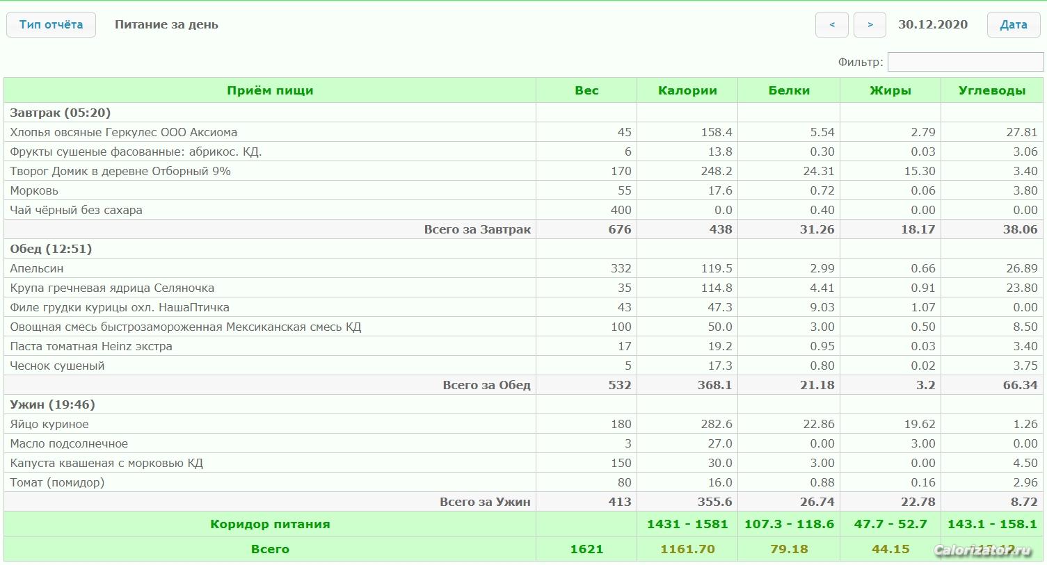Screen dimensions: 1047x565
Task: Open the Тип отчёта report type button
Action: (51, 25)
